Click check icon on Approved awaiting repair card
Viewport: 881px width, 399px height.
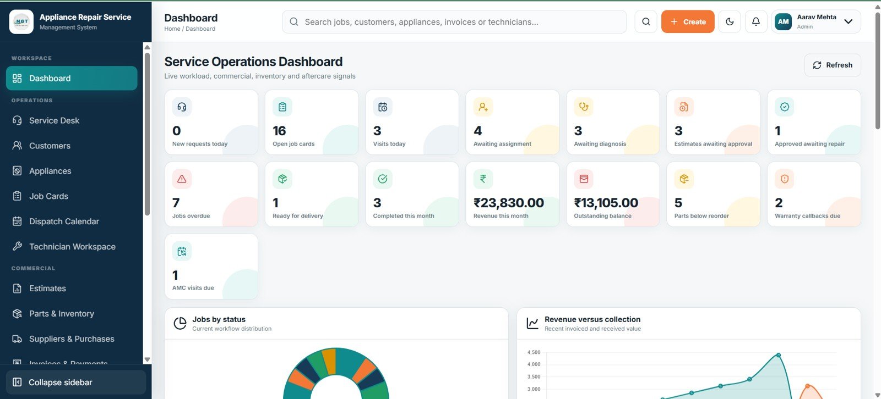tap(785, 107)
